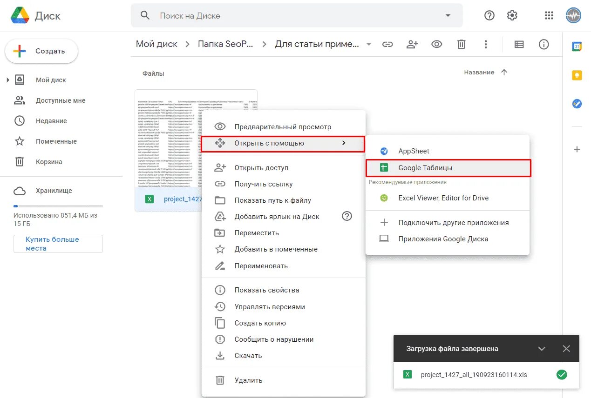Image resolution: width=591 pixels, height=398 pixels.
Task: Open the Google apps grid
Action: click(x=549, y=15)
